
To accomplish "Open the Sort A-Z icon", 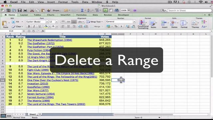I will point(89,10).
